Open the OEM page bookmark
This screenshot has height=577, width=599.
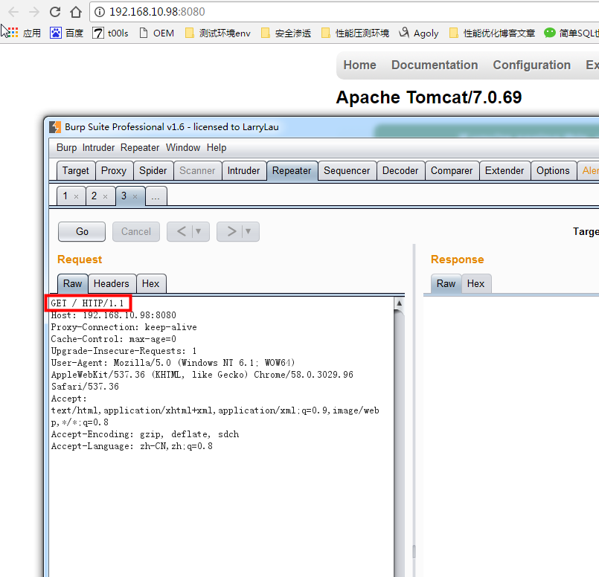point(156,33)
